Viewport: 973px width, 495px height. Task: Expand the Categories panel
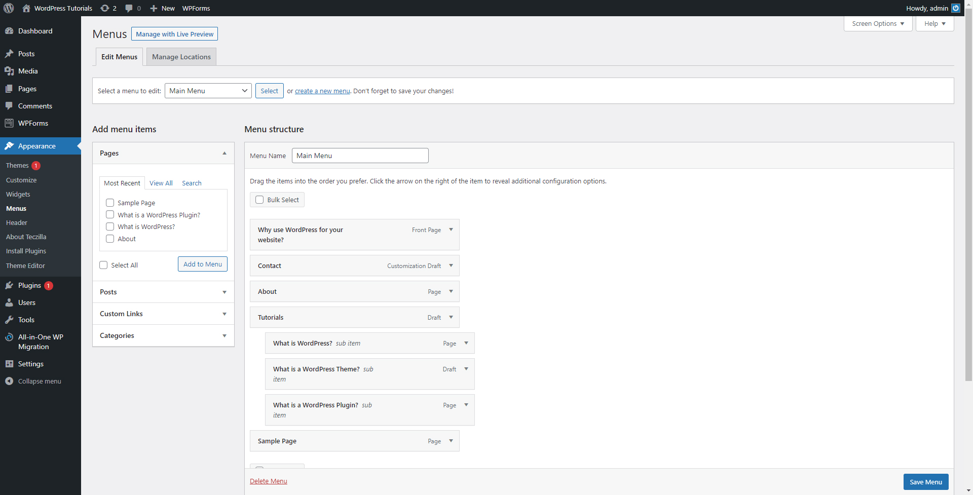pyautogui.click(x=163, y=335)
